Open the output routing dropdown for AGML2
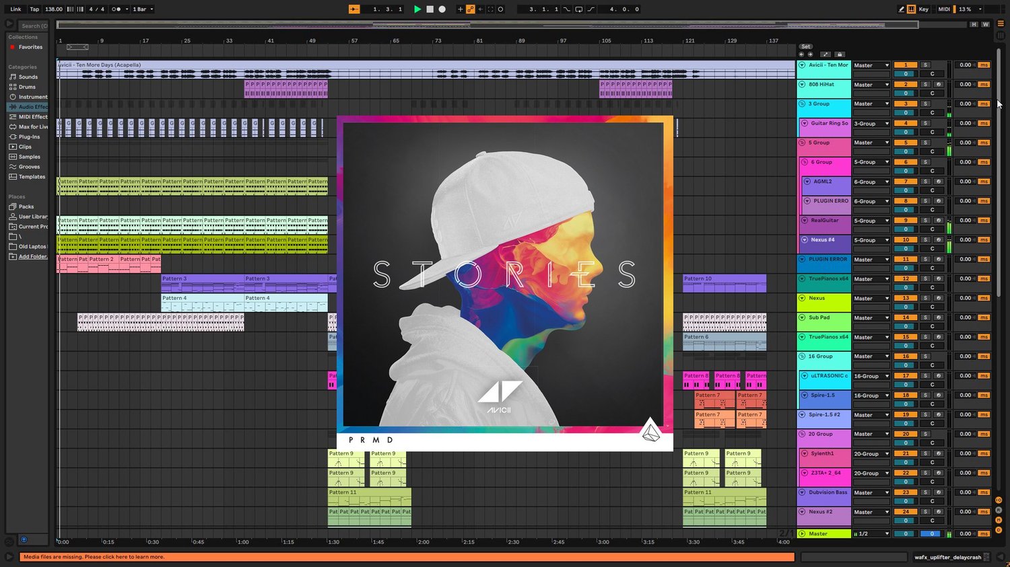Screen dimensions: 1010x567 [x=871, y=182]
